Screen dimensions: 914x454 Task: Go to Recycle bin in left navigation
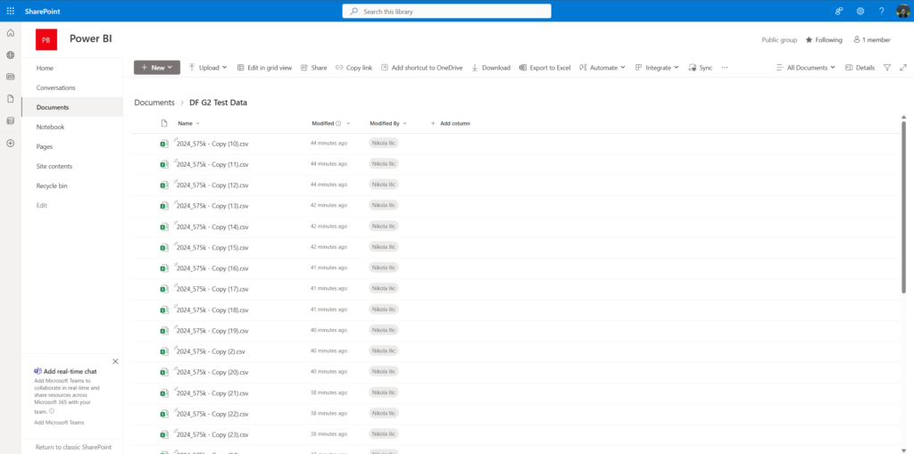(x=52, y=186)
